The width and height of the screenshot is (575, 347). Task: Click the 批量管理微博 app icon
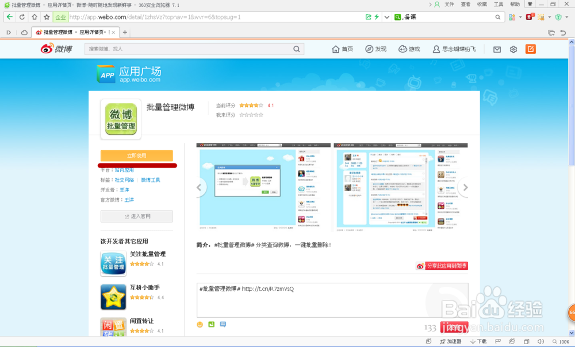click(121, 119)
